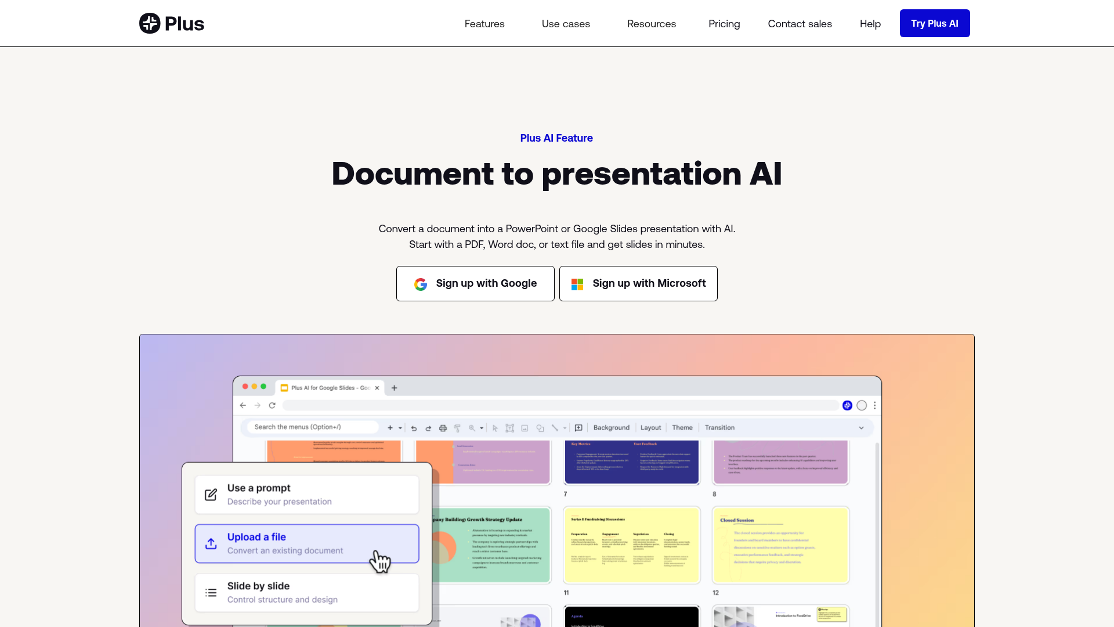The height and width of the screenshot is (627, 1114).
Task: Open slide 12 Closed Session thumbnail
Action: pos(780,545)
